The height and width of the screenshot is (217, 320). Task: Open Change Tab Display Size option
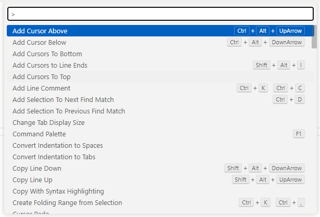(x=48, y=123)
